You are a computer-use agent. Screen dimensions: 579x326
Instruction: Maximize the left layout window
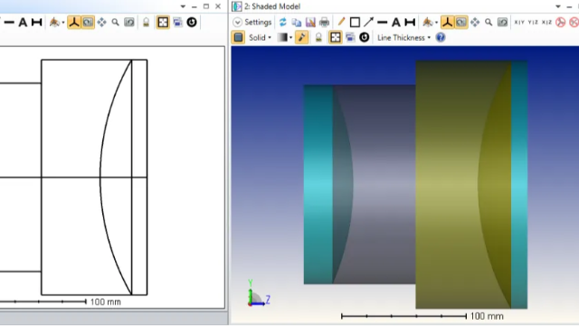click(x=206, y=6)
